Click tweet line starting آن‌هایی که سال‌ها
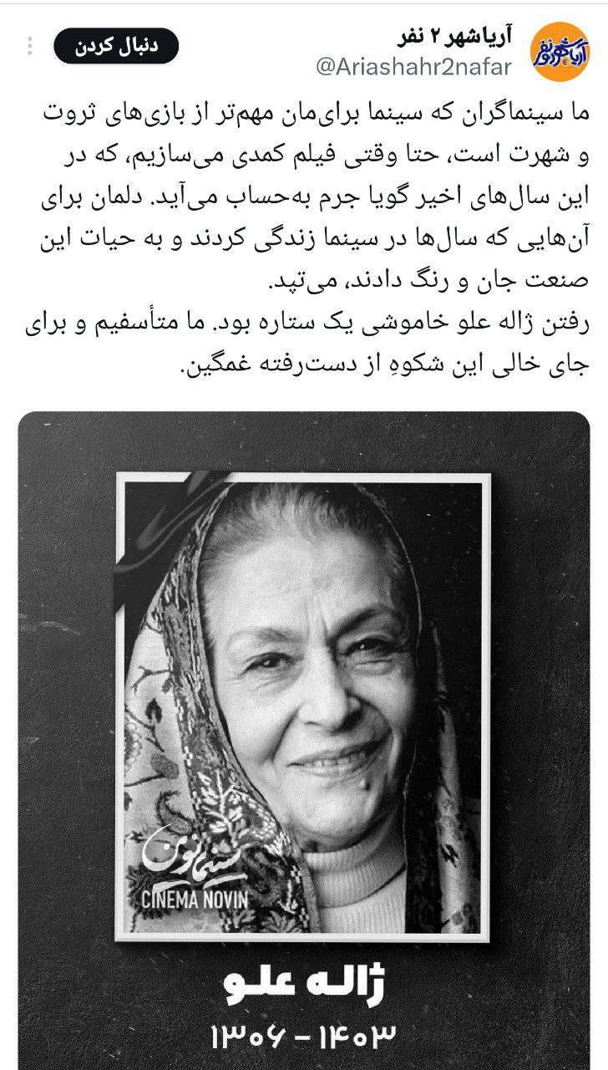608x1070 pixels. click(314, 242)
